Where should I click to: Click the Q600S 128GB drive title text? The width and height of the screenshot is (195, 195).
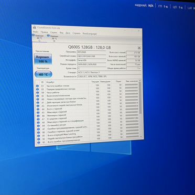pyautogui.click(x=89, y=47)
